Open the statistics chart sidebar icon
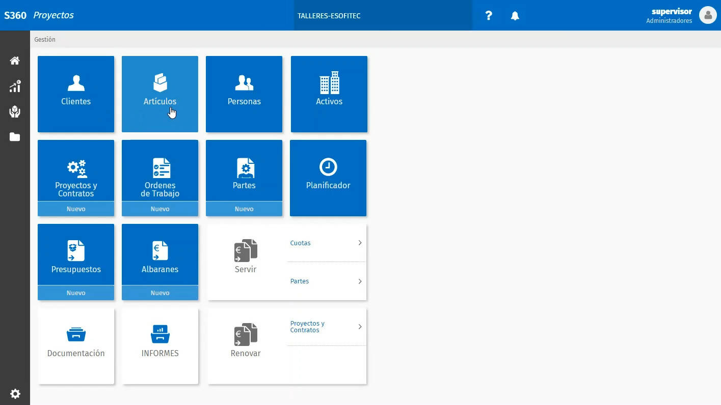Viewport: 721px width, 405px height. click(x=15, y=86)
